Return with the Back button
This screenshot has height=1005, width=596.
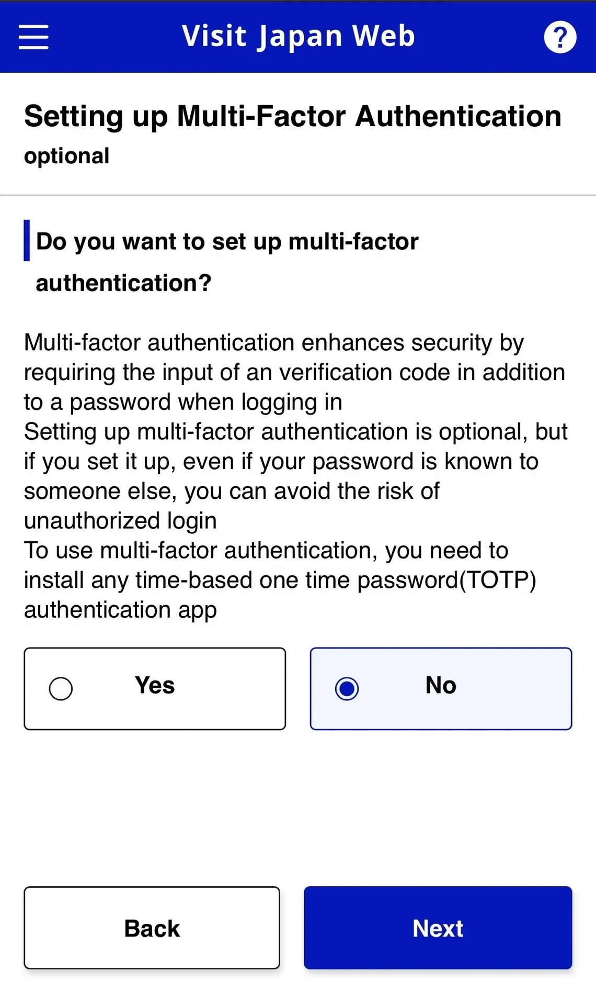click(x=152, y=928)
